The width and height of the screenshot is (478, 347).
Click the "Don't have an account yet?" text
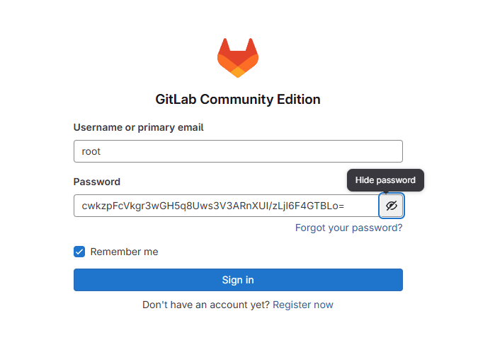(206, 305)
